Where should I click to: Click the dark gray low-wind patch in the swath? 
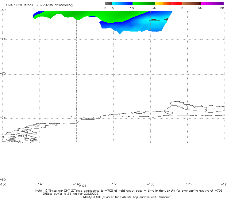[x=154, y=20]
